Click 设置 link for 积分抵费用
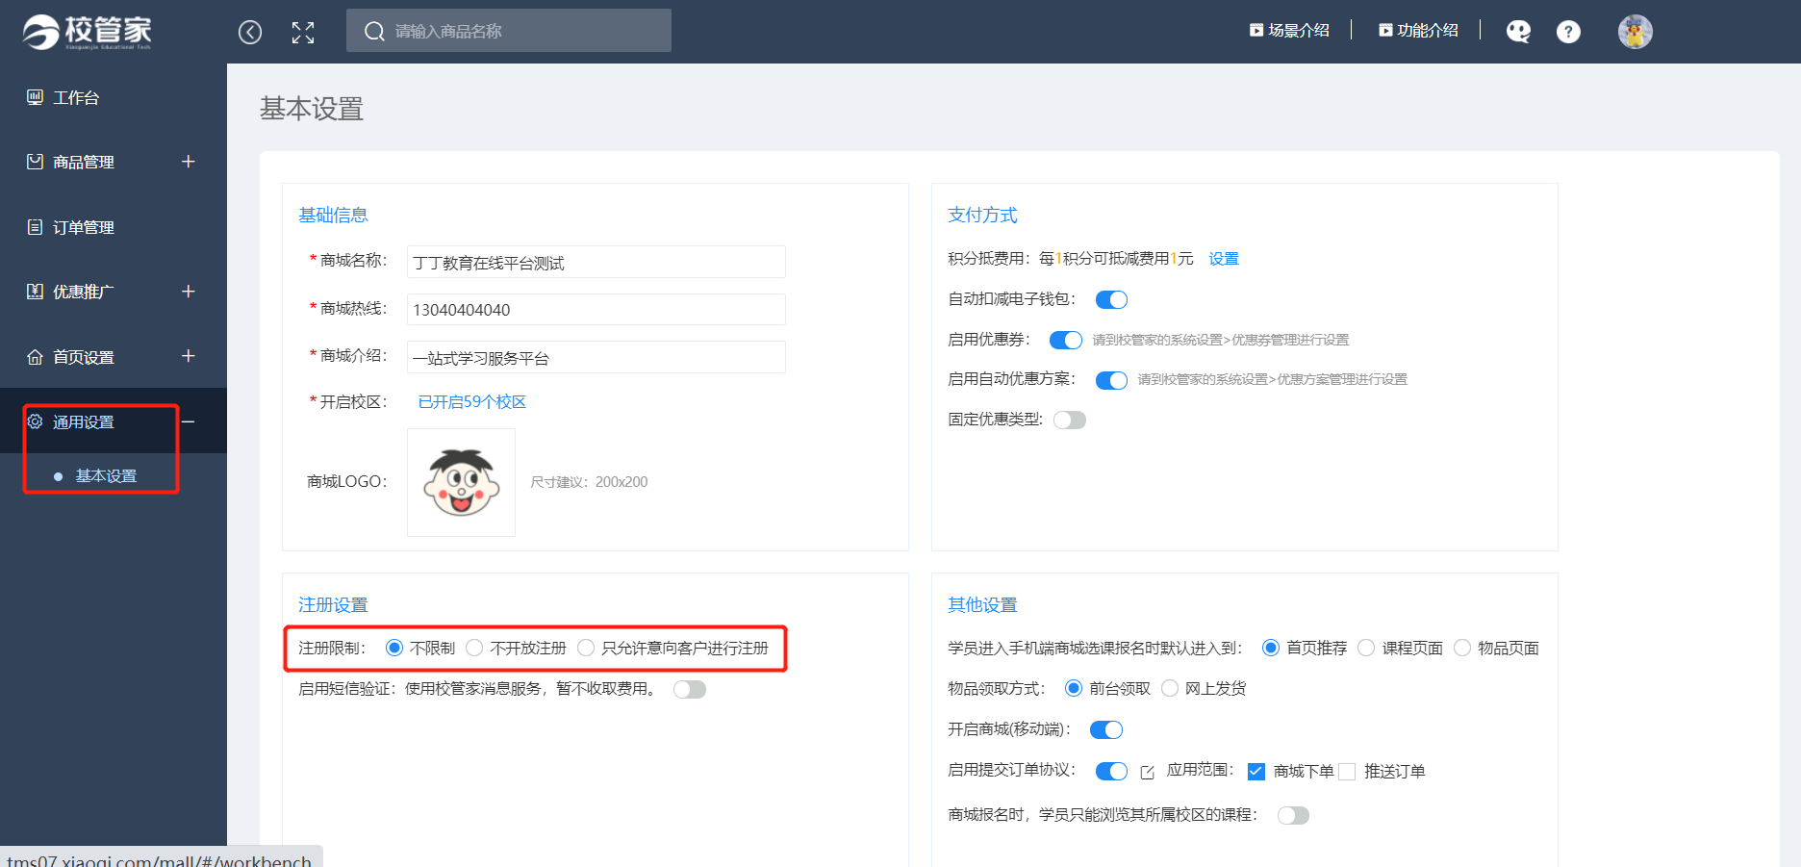 pyautogui.click(x=1224, y=259)
